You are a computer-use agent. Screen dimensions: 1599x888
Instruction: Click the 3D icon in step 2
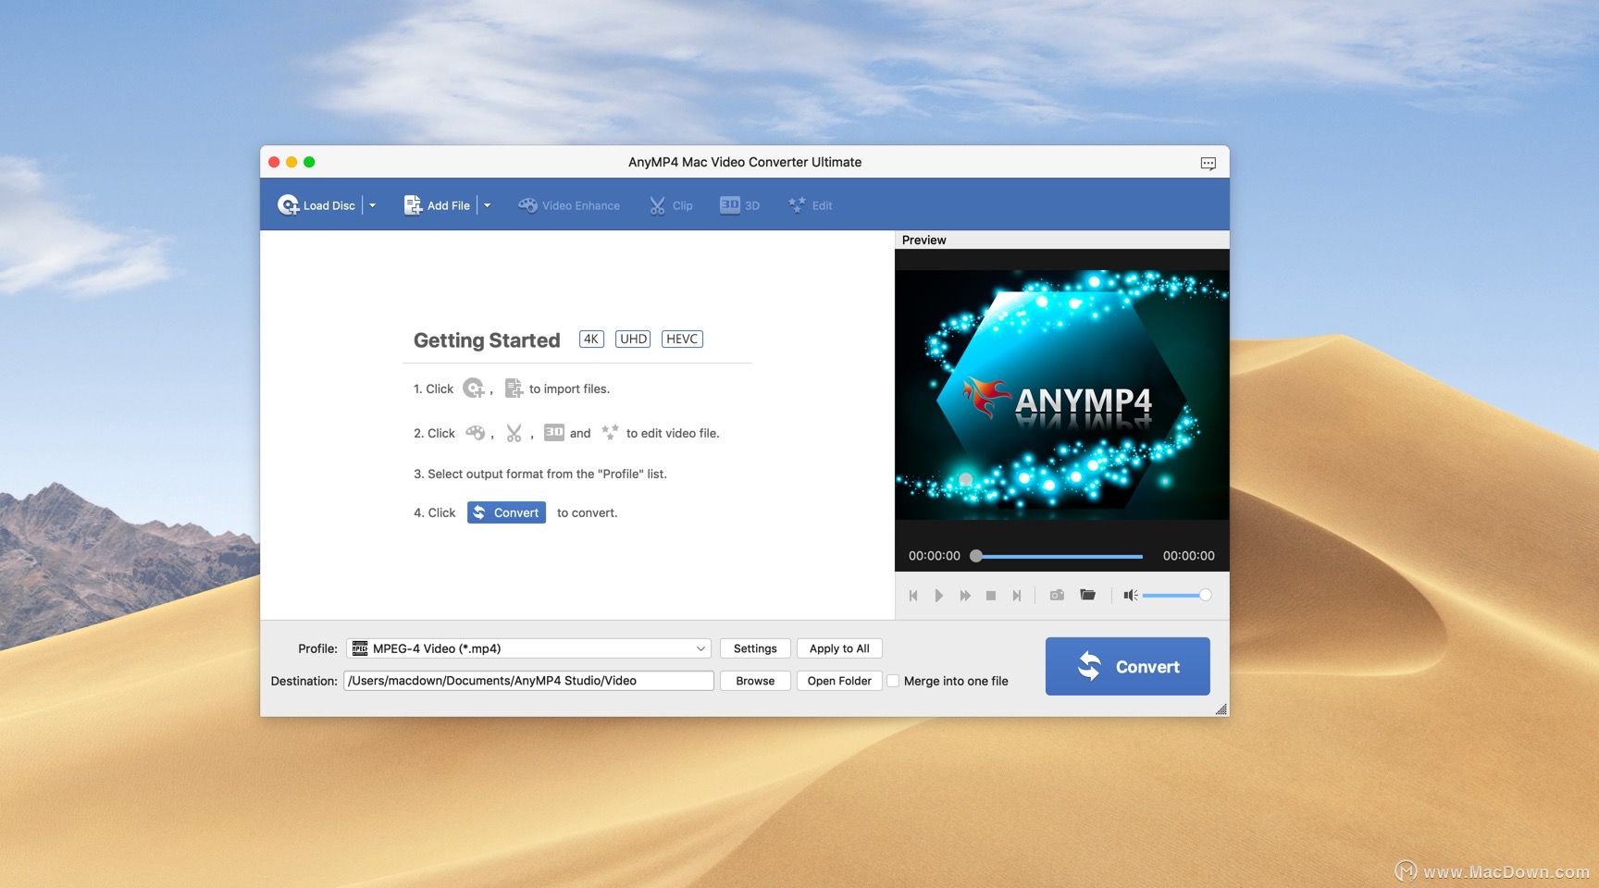click(554, 432)
